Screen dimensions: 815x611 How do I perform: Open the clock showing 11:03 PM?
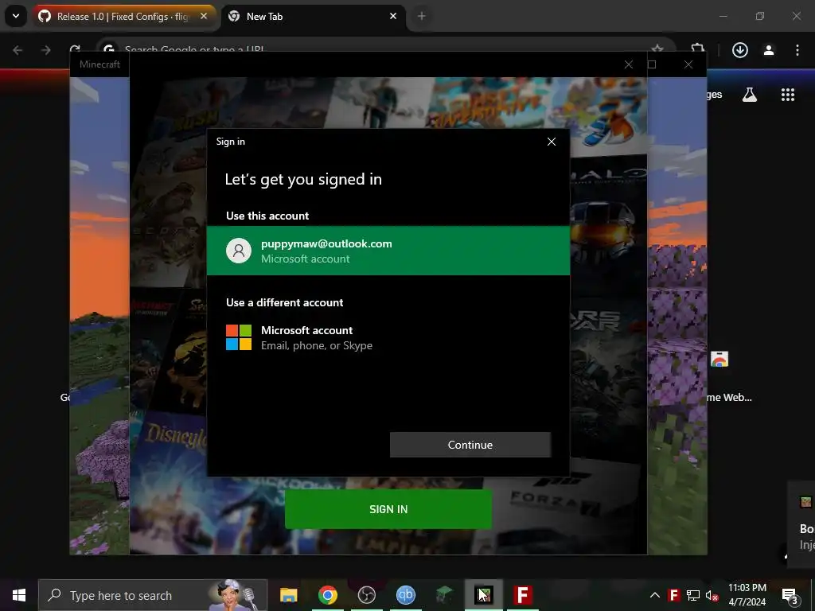[x=747, y=595]
